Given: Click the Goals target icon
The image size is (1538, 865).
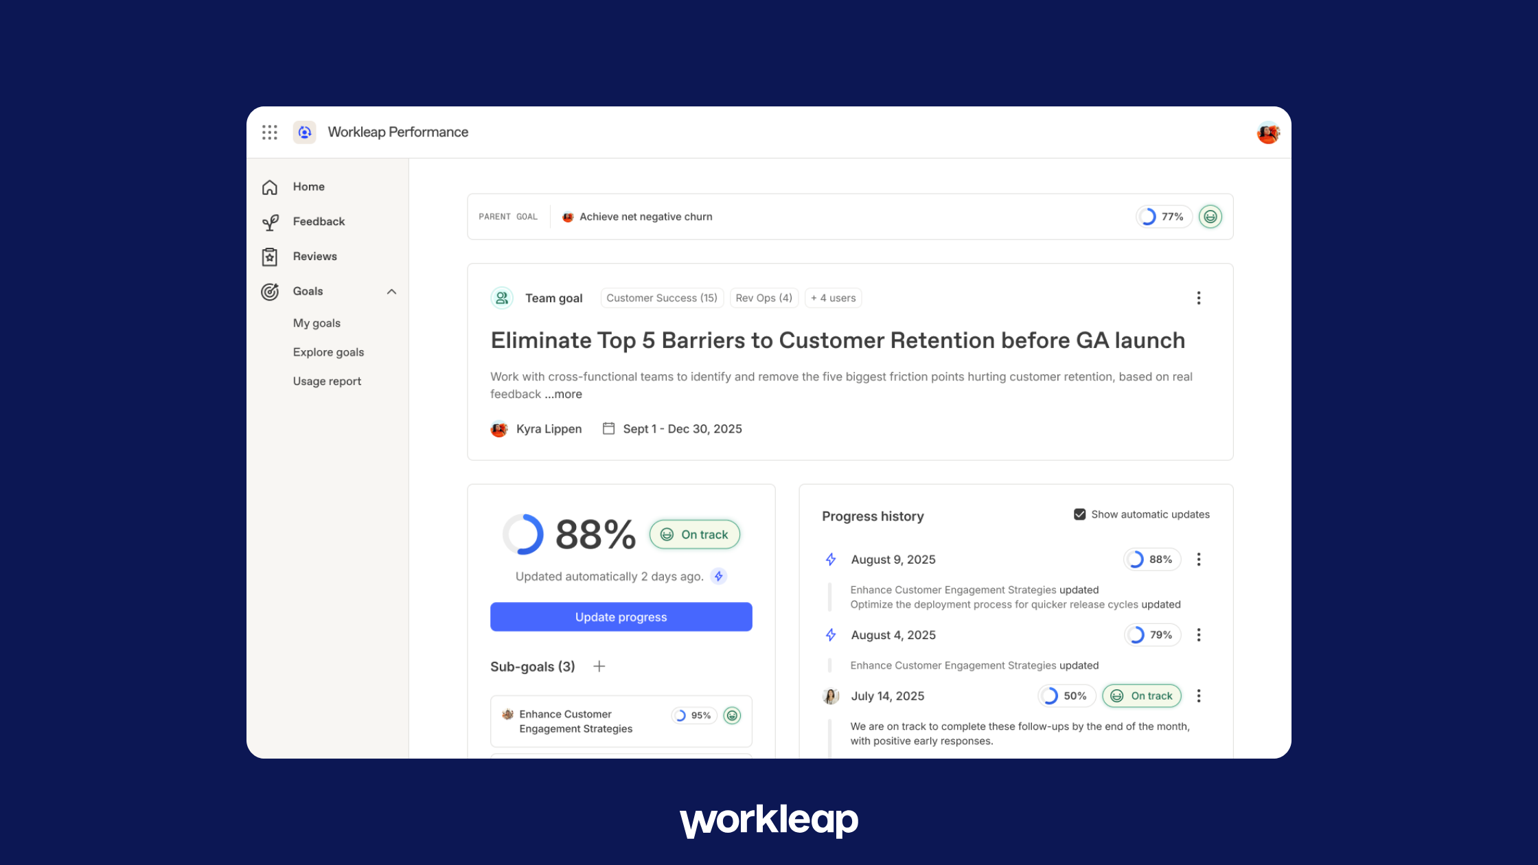Looking at the screenshot, I should [x=270, y=292].
